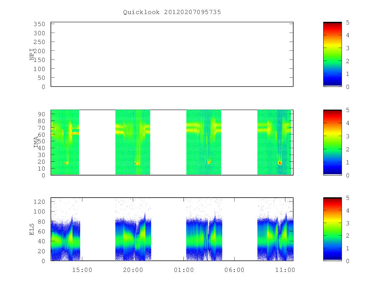Select the ELS axis label
The height and width of the screenshot is (293, 391).
coord(32,229)
